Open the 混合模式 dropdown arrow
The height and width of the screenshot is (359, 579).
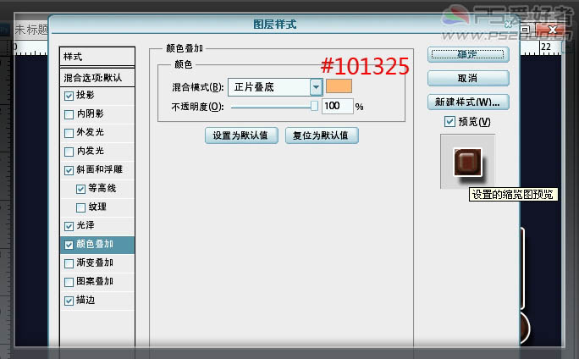316,87
